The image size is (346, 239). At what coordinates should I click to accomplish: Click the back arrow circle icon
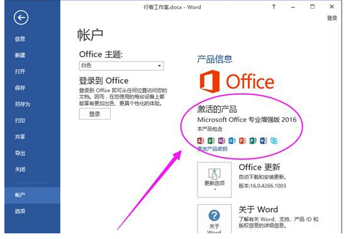click(x=21, y=18)
